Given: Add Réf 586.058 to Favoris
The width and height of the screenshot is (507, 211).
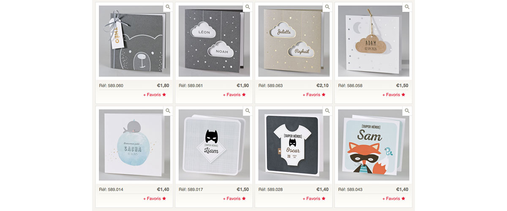Looking at the screenshot, I should [394, 95].
